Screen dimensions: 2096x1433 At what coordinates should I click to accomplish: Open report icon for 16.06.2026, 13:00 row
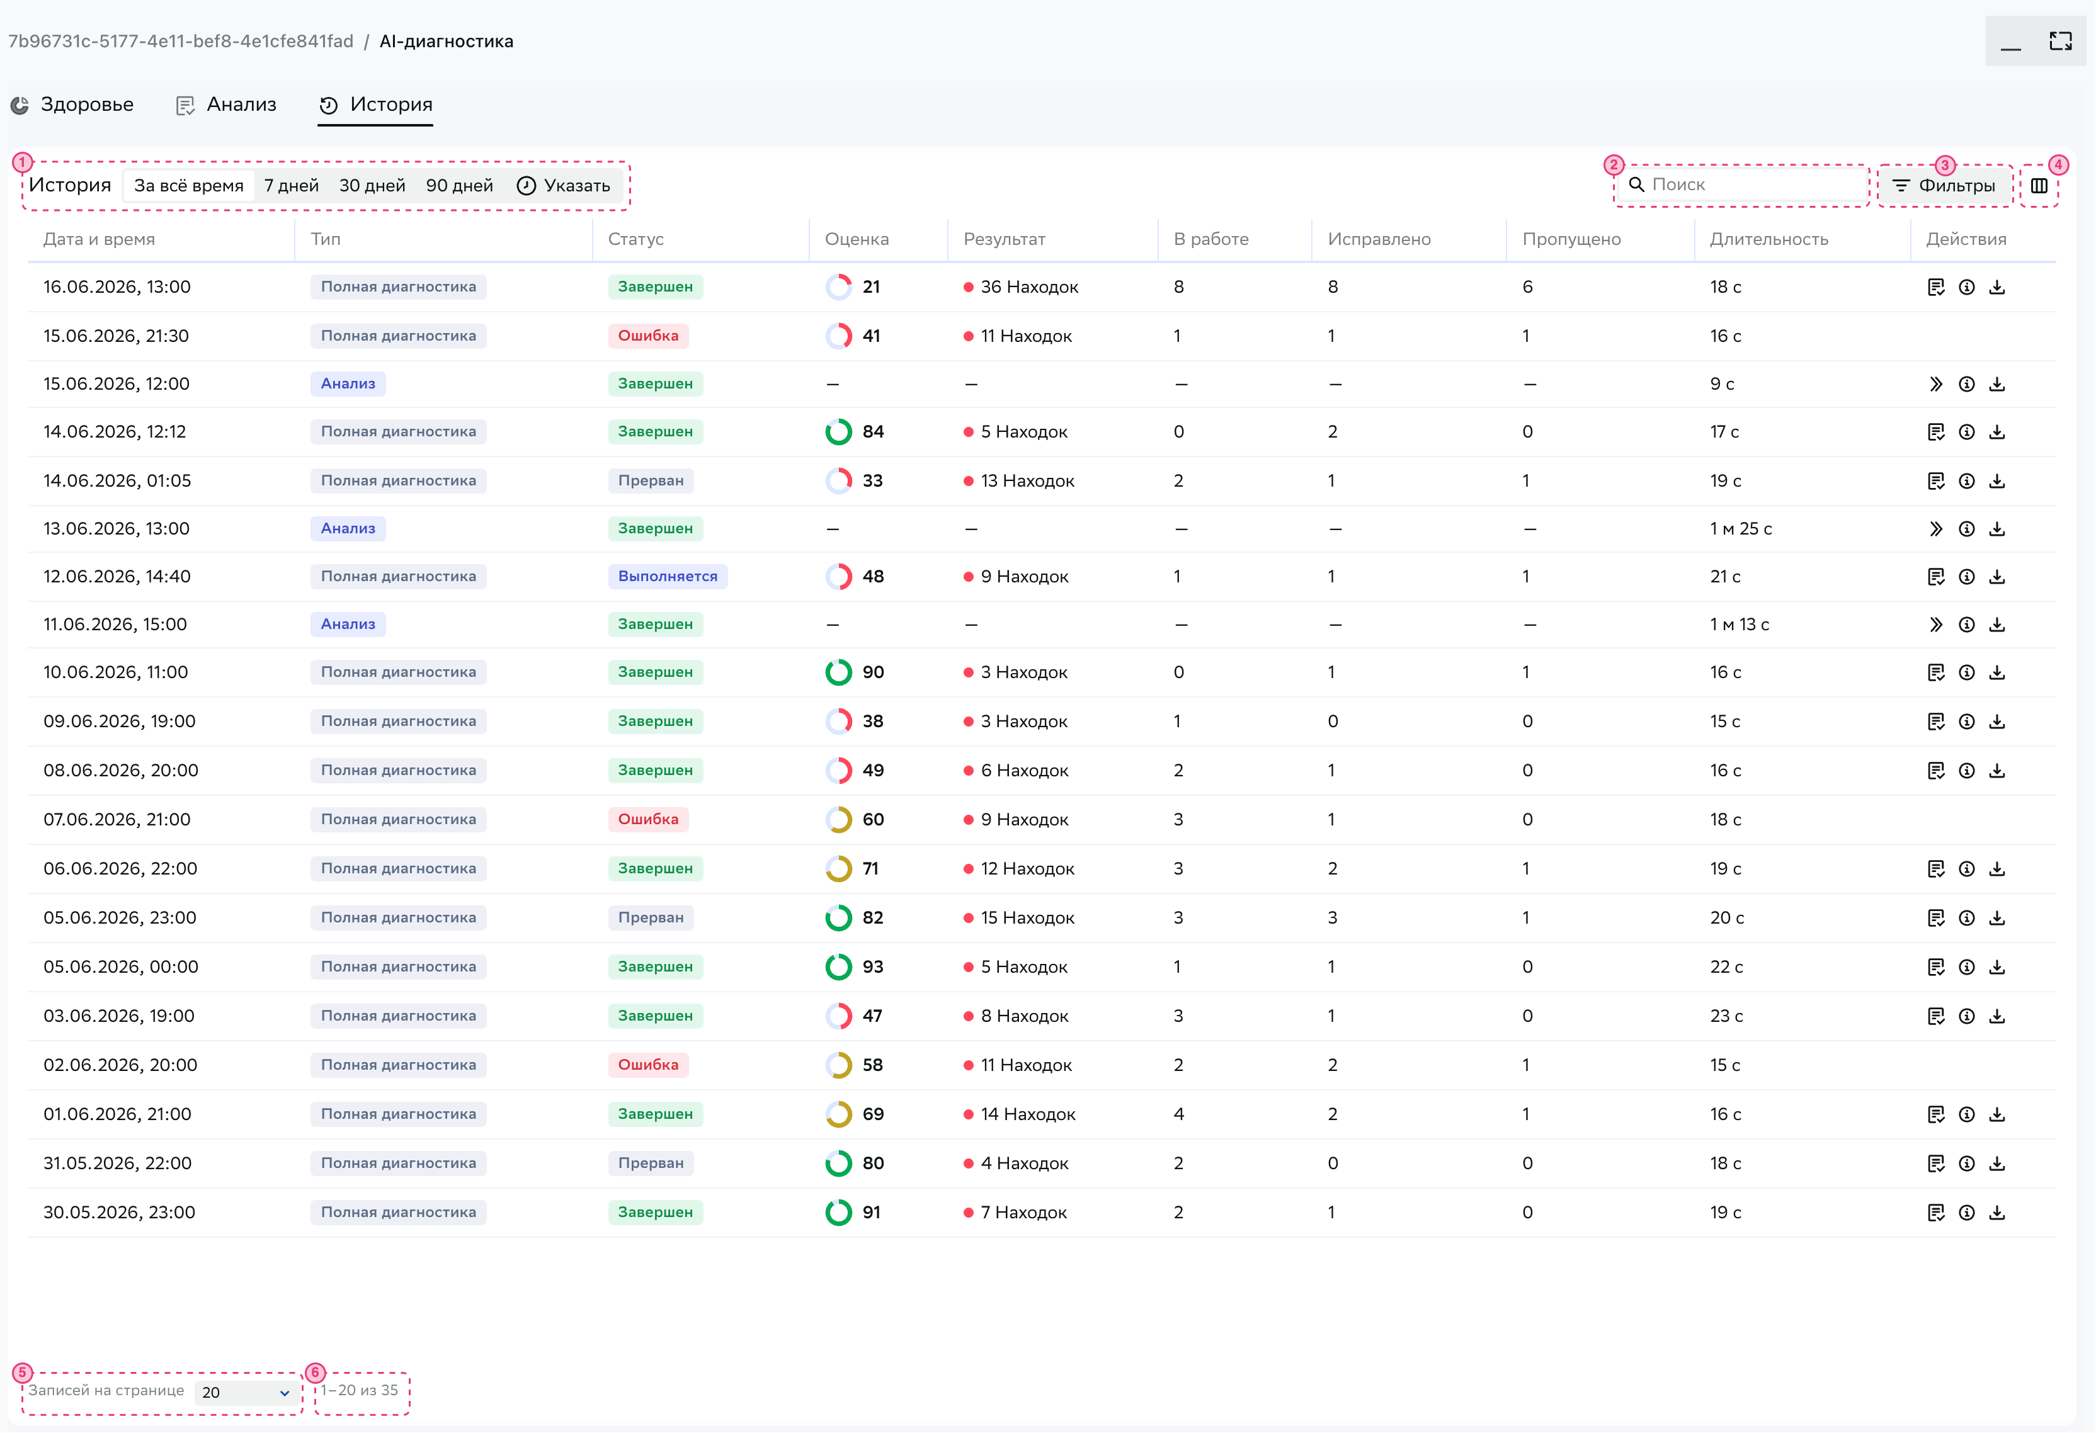click(x=1935, y=286)
